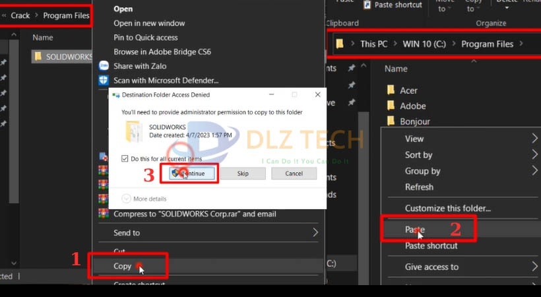Open the View menu entry

(414, 139)
